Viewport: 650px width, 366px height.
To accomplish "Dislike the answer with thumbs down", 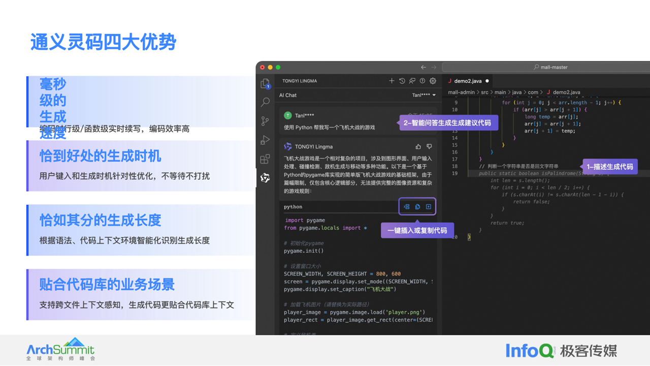I will point(429,146).
